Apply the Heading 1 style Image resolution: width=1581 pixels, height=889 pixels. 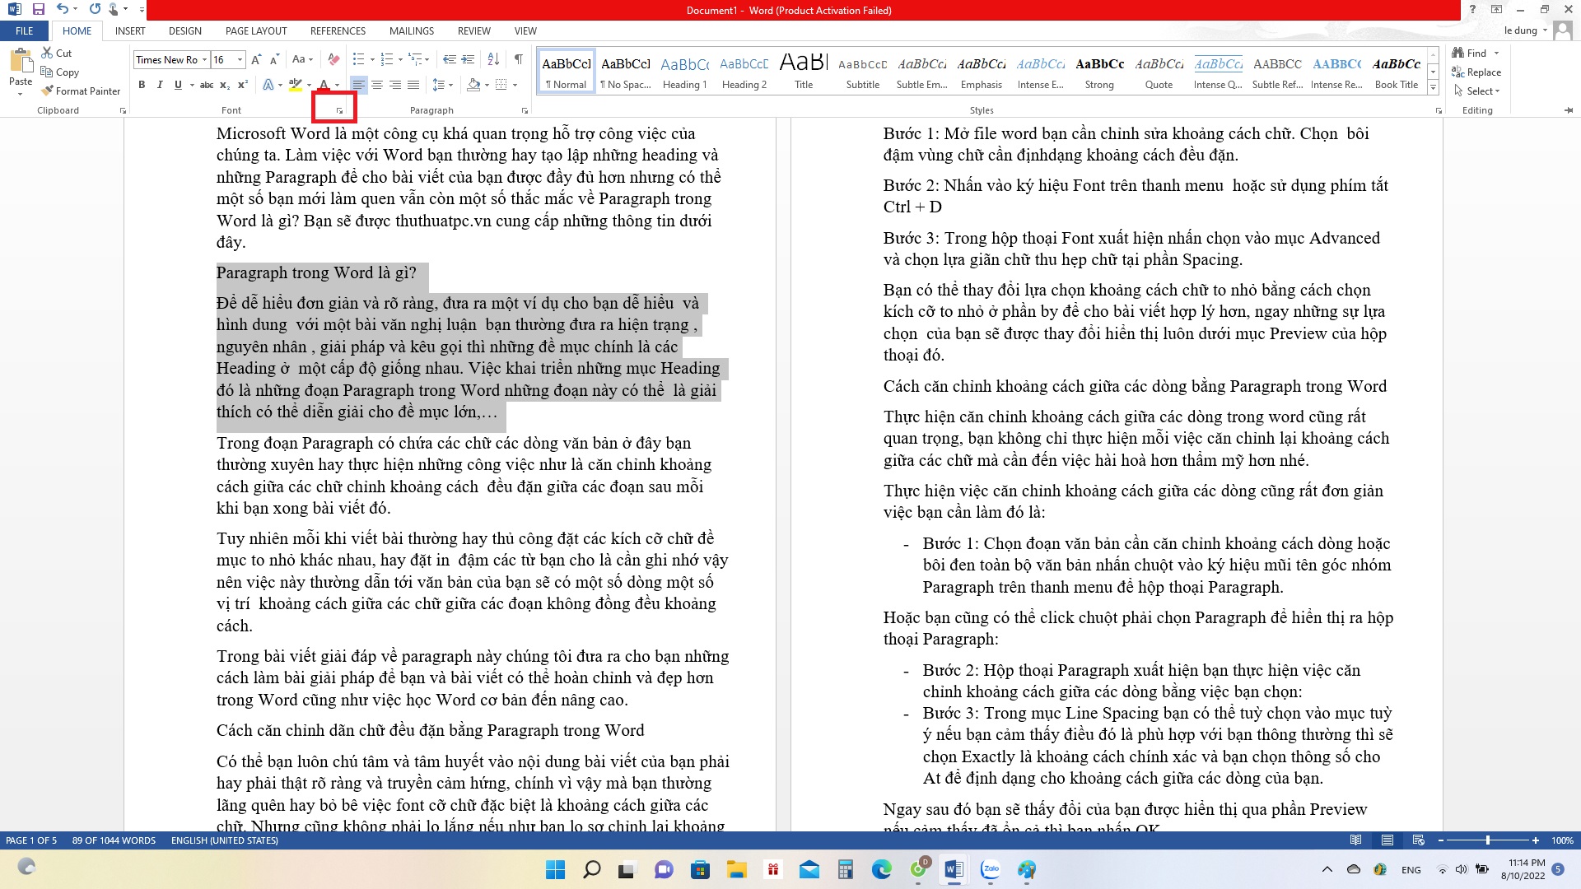[x=684, y=72]
